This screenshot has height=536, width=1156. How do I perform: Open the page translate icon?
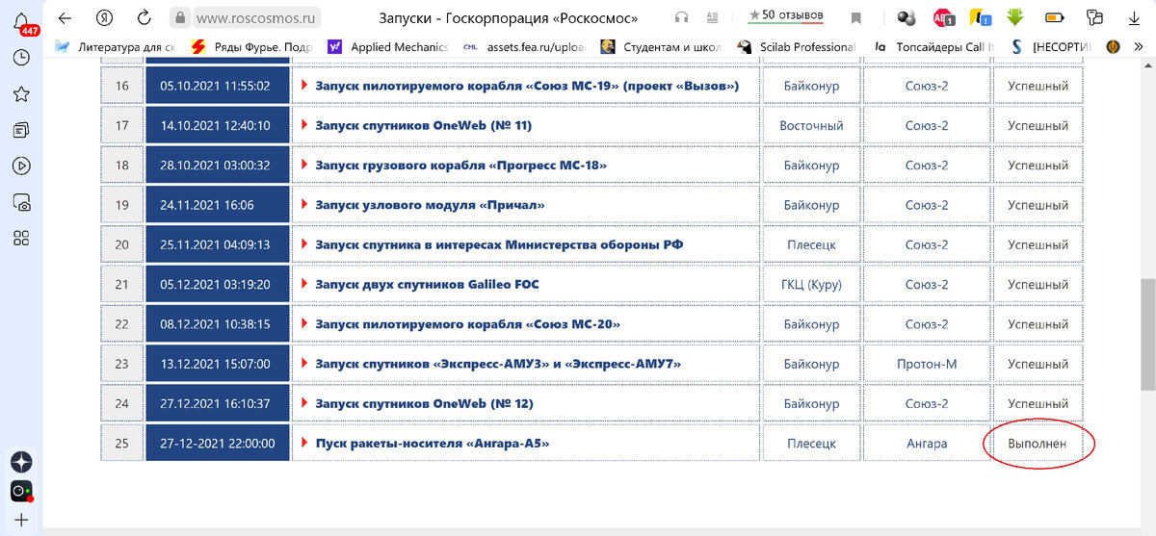pyautogui.click(x=713, y=17)
